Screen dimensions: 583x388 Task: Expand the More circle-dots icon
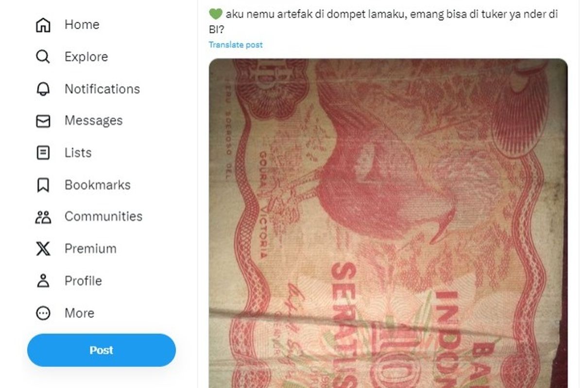[x=43, y=313]
